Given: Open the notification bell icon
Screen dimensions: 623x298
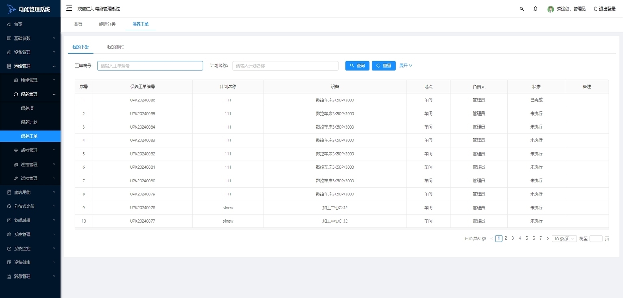Looking at the screenshot, I should [x=535, y=9].
